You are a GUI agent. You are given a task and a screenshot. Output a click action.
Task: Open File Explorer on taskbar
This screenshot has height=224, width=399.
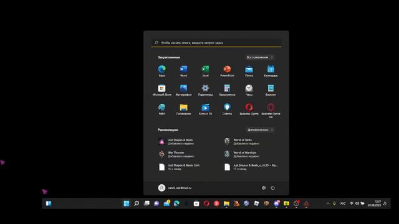pos(226,203)
